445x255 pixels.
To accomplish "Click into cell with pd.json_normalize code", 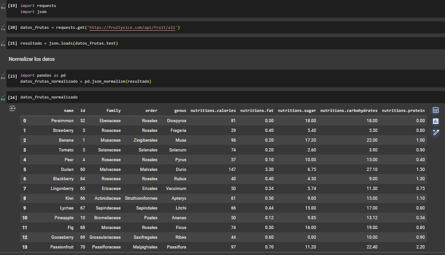I will [226, 78].
